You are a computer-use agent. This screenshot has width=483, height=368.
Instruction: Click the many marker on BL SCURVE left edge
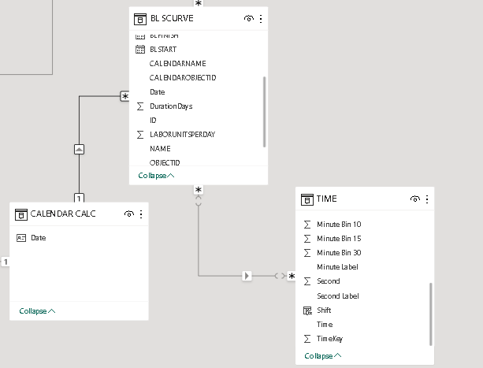click(125, 96)
